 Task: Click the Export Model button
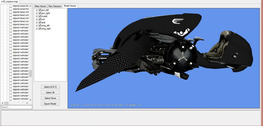point(50,104)
